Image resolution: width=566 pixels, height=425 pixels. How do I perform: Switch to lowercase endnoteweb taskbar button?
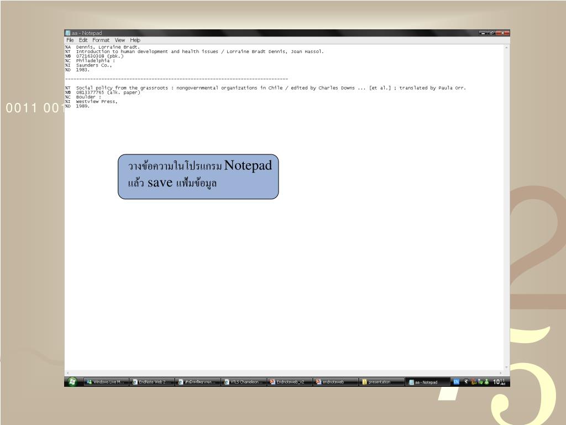pyautogui.click(x=336, y=382)
